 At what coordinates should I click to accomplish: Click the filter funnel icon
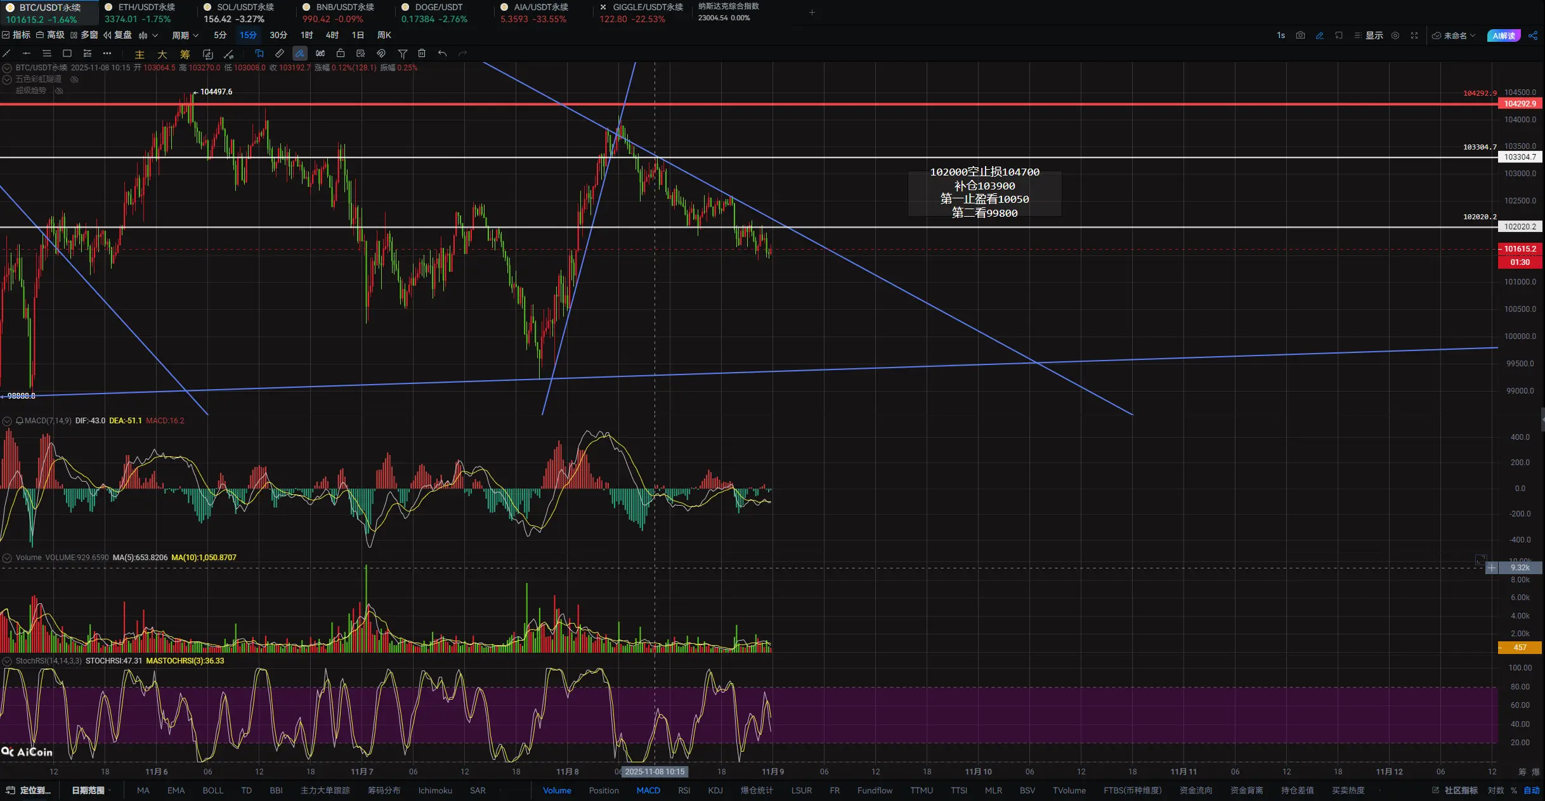pos(402,53)
